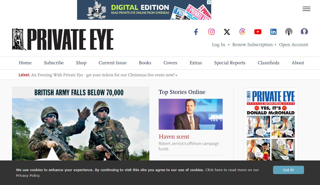Click the Log In link
320x185 pixels.
219,45
